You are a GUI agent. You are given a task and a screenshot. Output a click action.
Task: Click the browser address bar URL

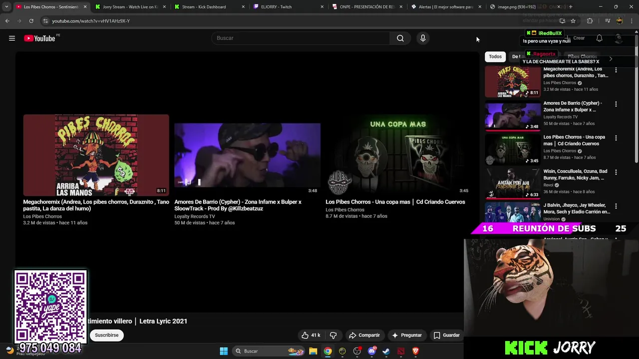coord(91,21)
